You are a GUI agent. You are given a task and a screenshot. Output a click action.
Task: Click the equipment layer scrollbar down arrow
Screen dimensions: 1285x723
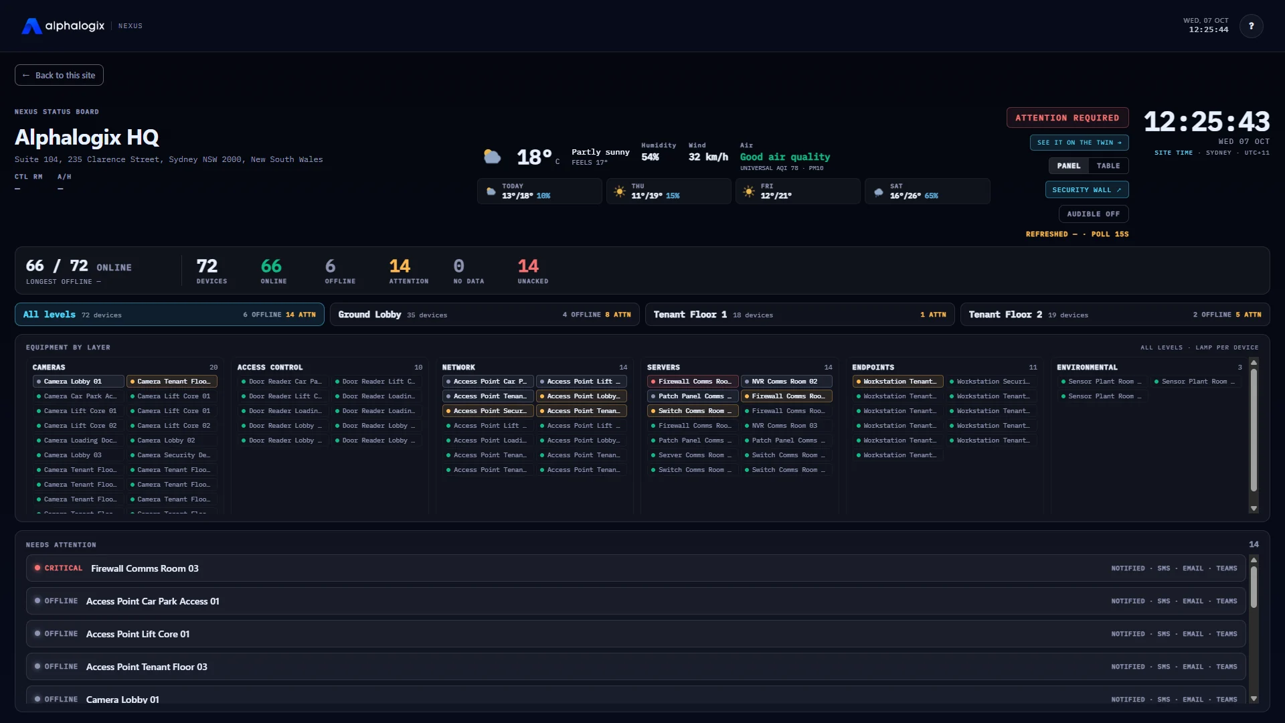point(1254,509)
